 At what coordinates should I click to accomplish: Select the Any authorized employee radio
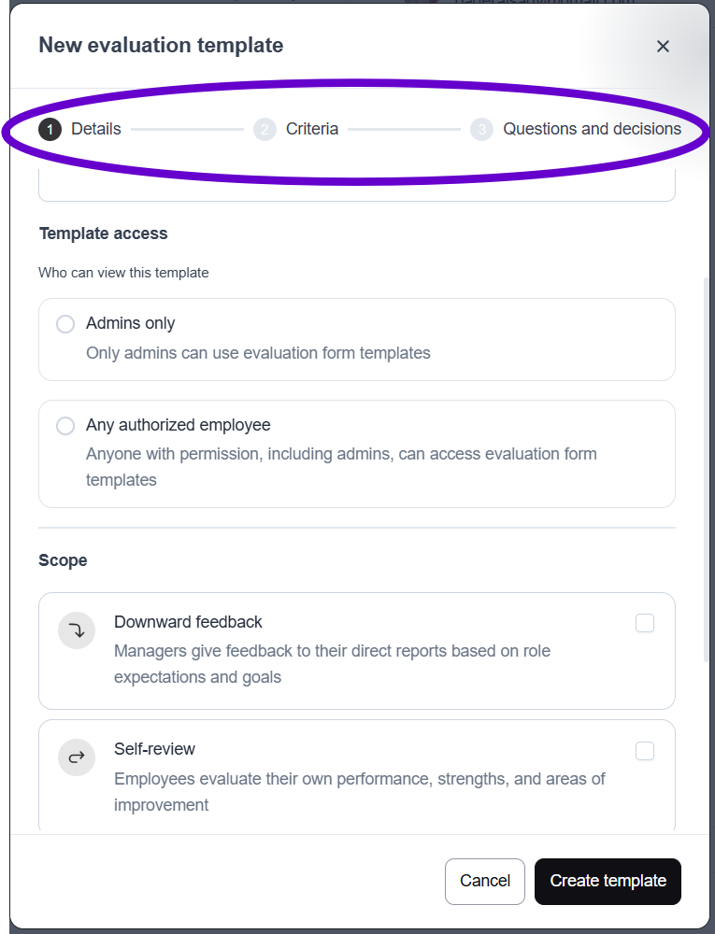coord(65,426)
